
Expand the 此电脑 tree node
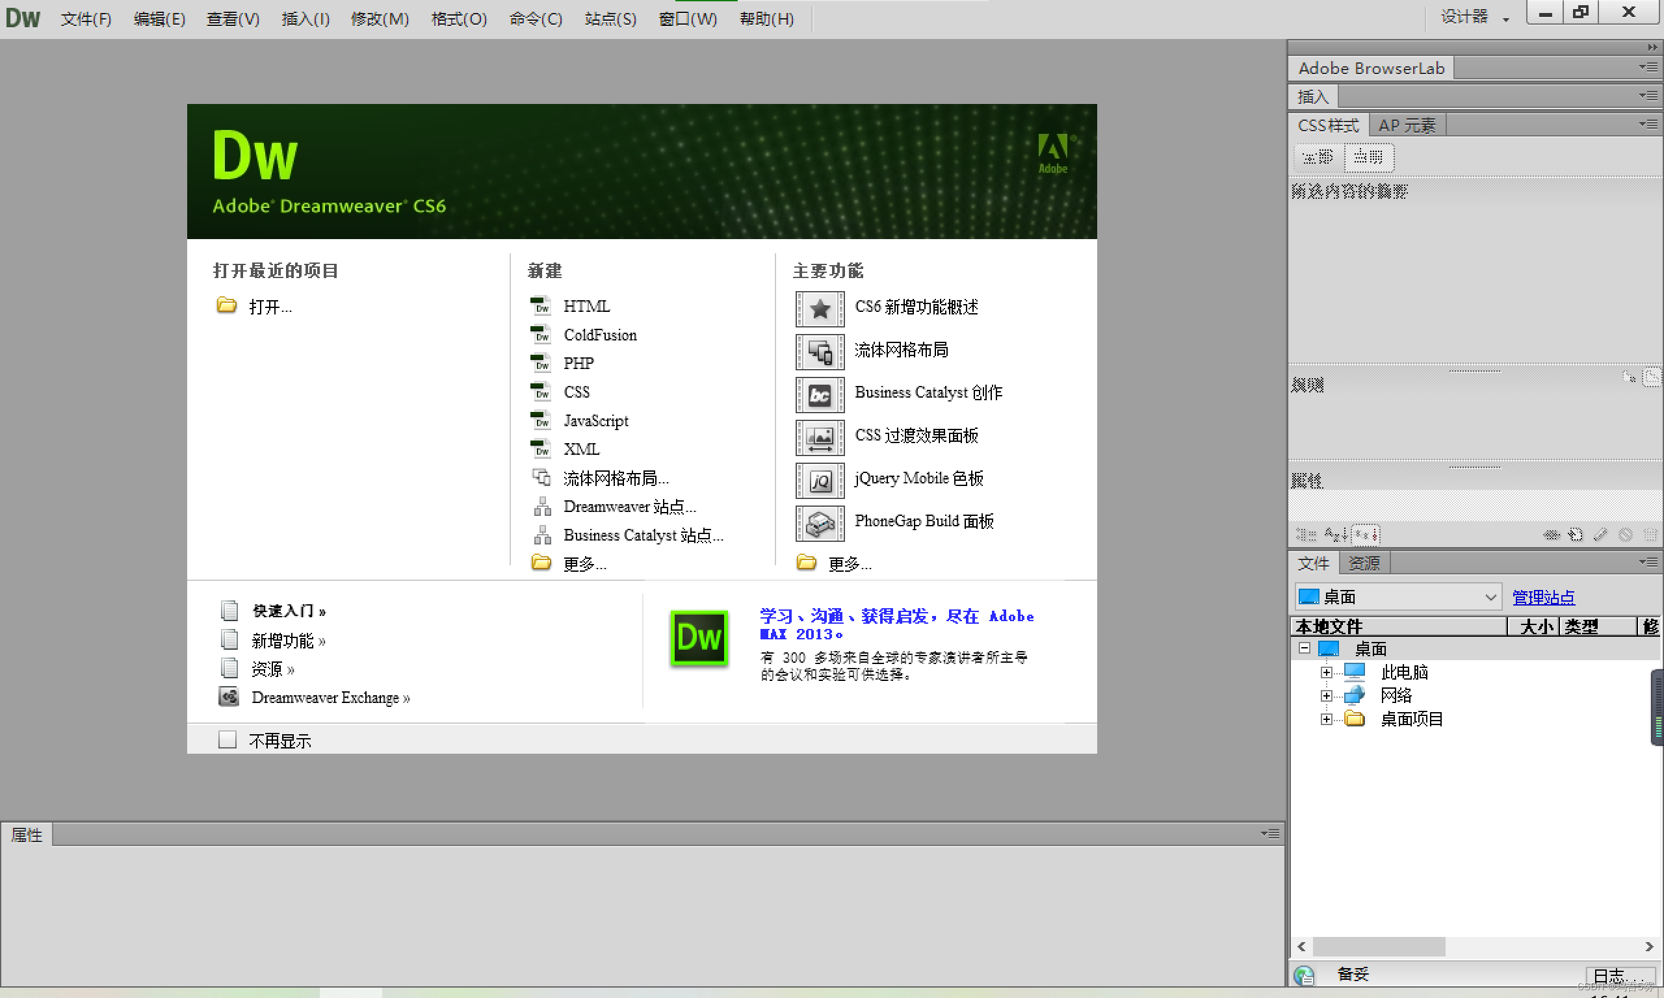point(1326,672)
